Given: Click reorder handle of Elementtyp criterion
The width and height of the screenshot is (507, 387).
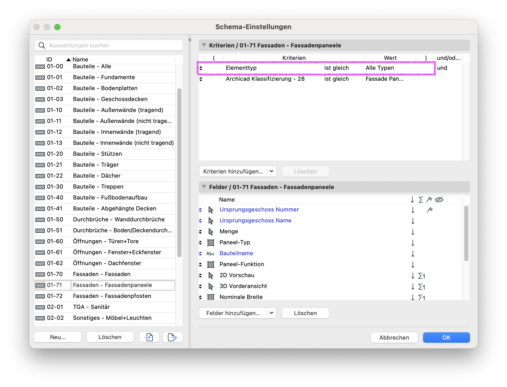Looking at the screenshot, I should 201,68.
